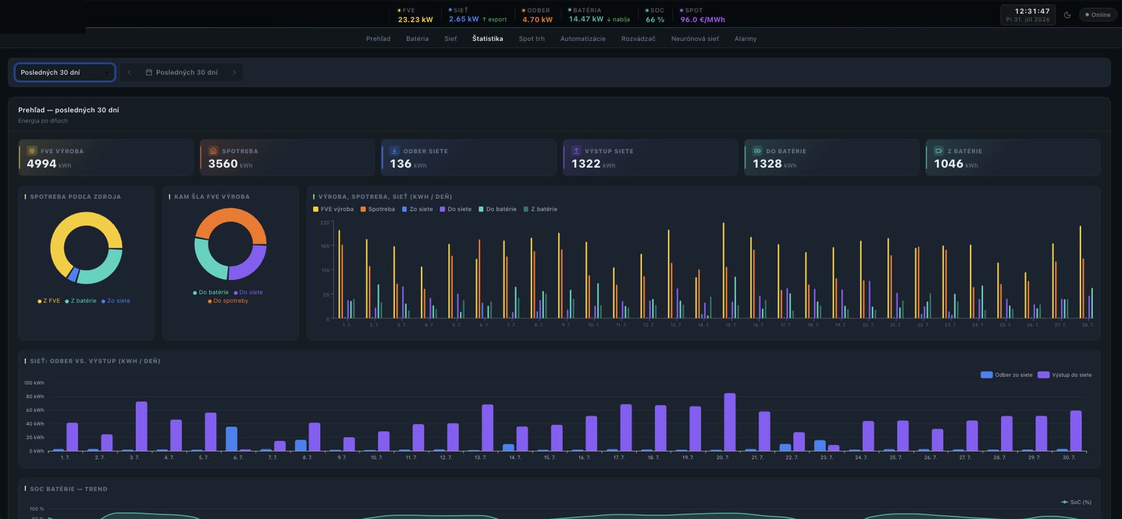
Task: Toggle Výstup do siete legend entry
Action: pos(1065,375)
